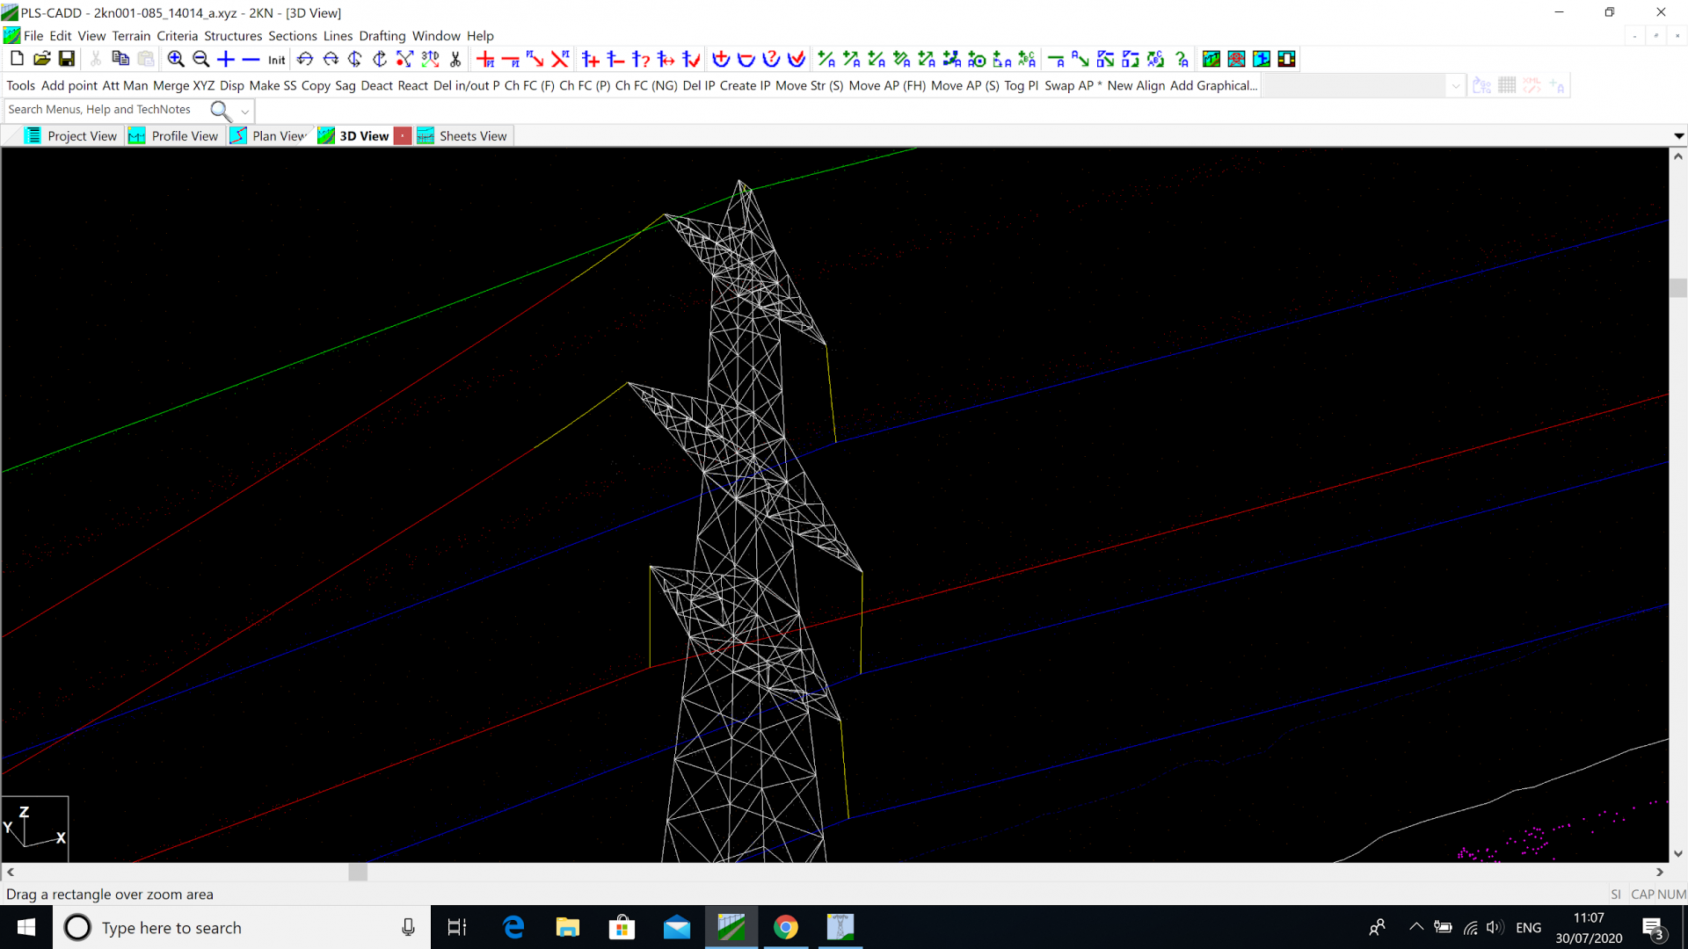Click the blue plus icon
The width and height of the screenshot is (1688, 949).
(226, 59)
